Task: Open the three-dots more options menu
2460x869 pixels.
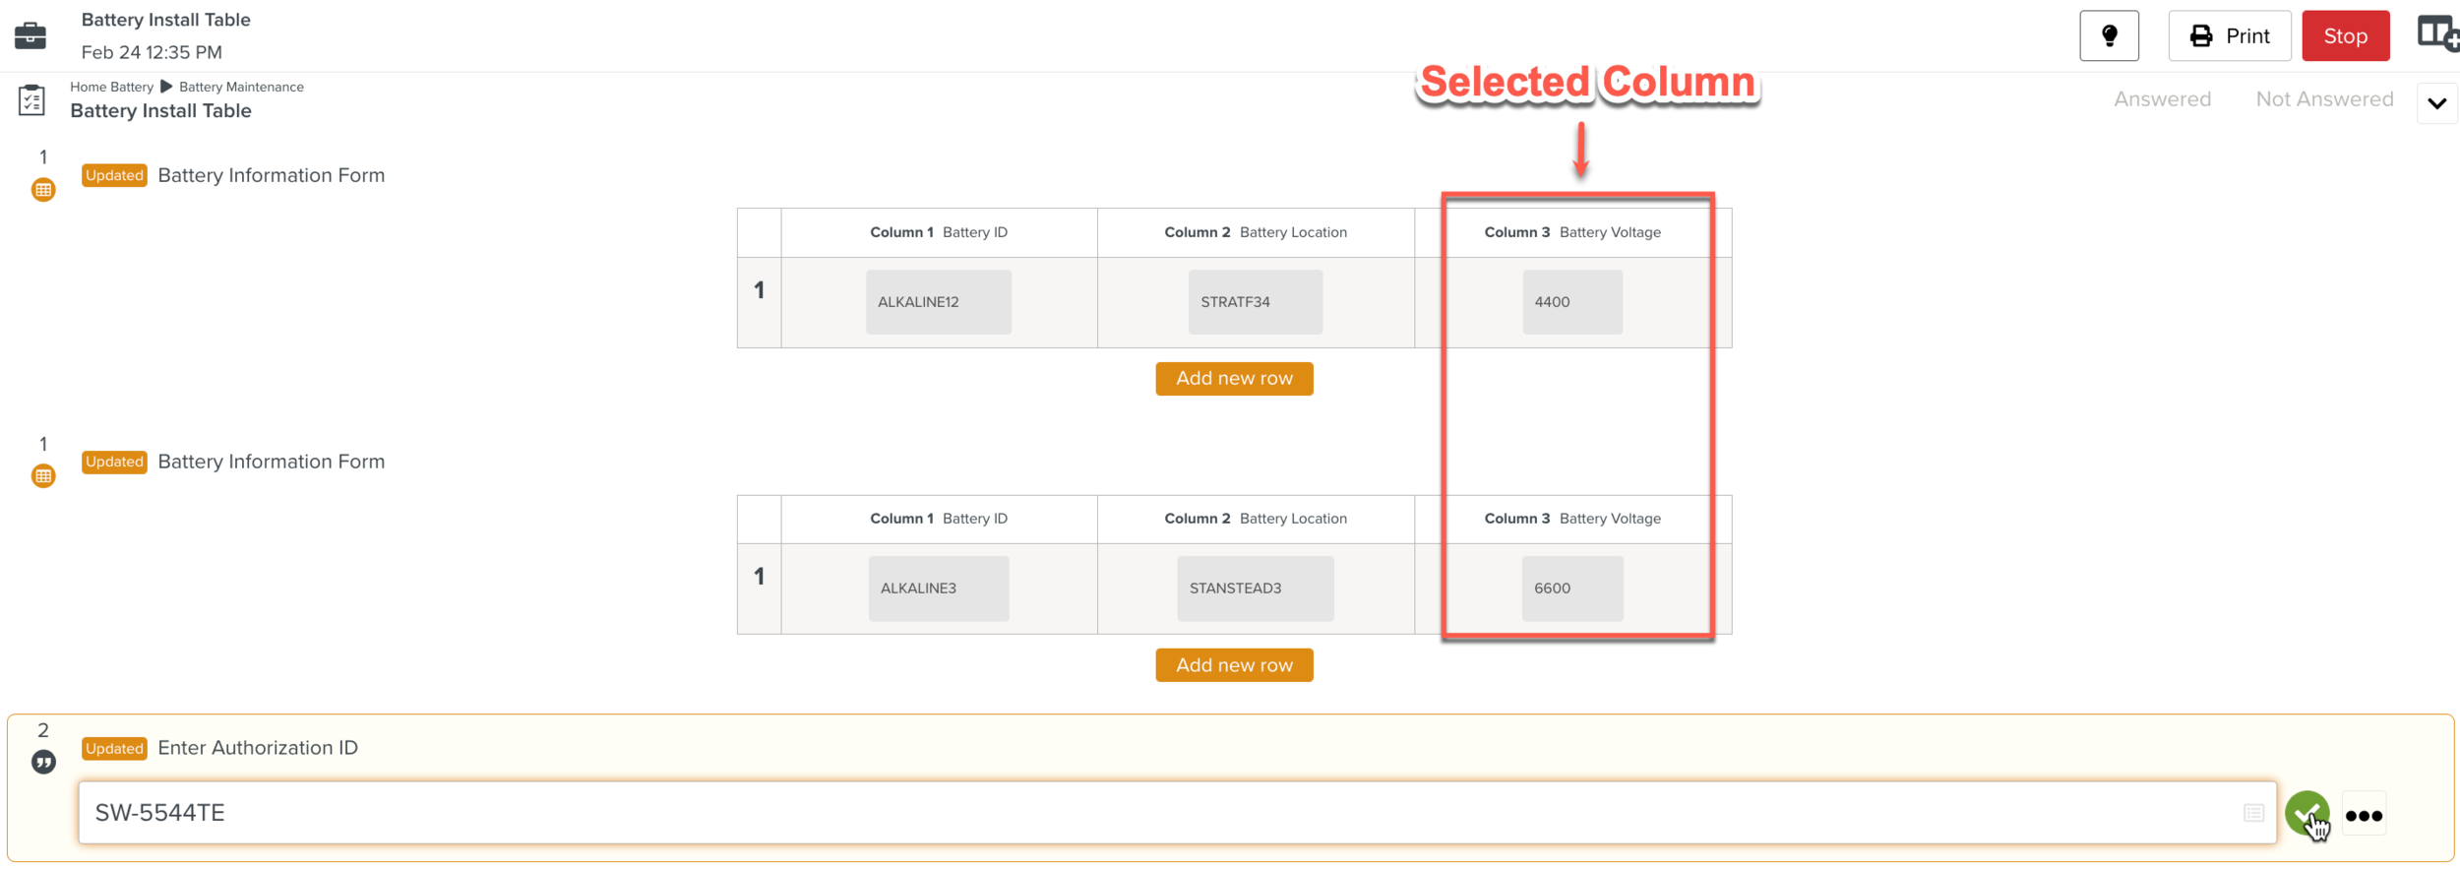Action: click(2364, 815)
